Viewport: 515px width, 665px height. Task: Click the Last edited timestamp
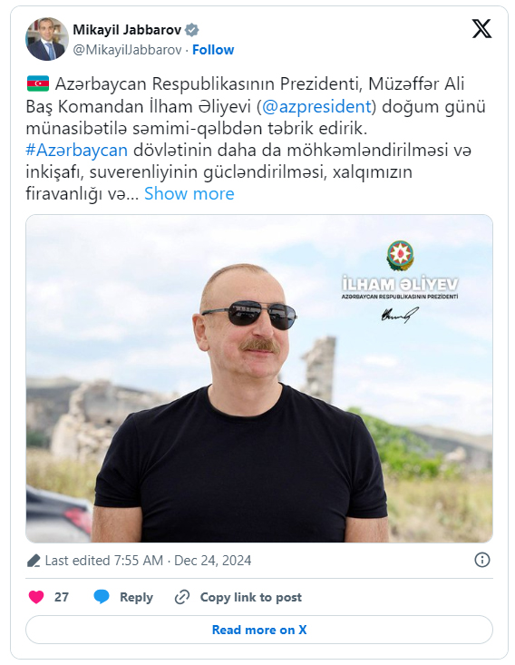pos(148,561)
